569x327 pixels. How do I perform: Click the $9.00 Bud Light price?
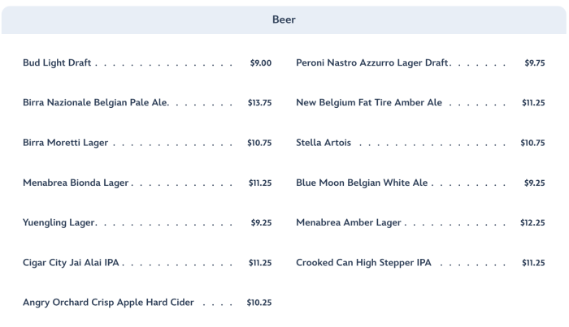[x=260, y=63]
